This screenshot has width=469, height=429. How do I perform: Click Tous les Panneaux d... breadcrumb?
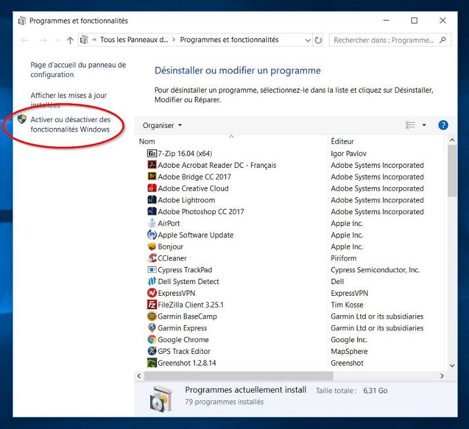click(x=134, y=40)
